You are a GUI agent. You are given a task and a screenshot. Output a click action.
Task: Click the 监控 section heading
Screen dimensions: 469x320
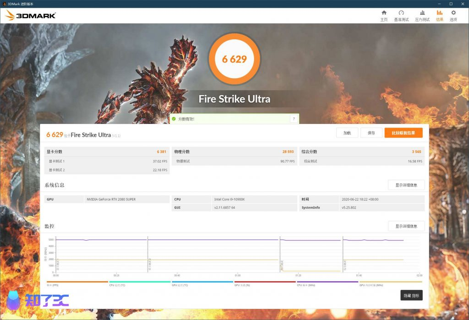49,226
